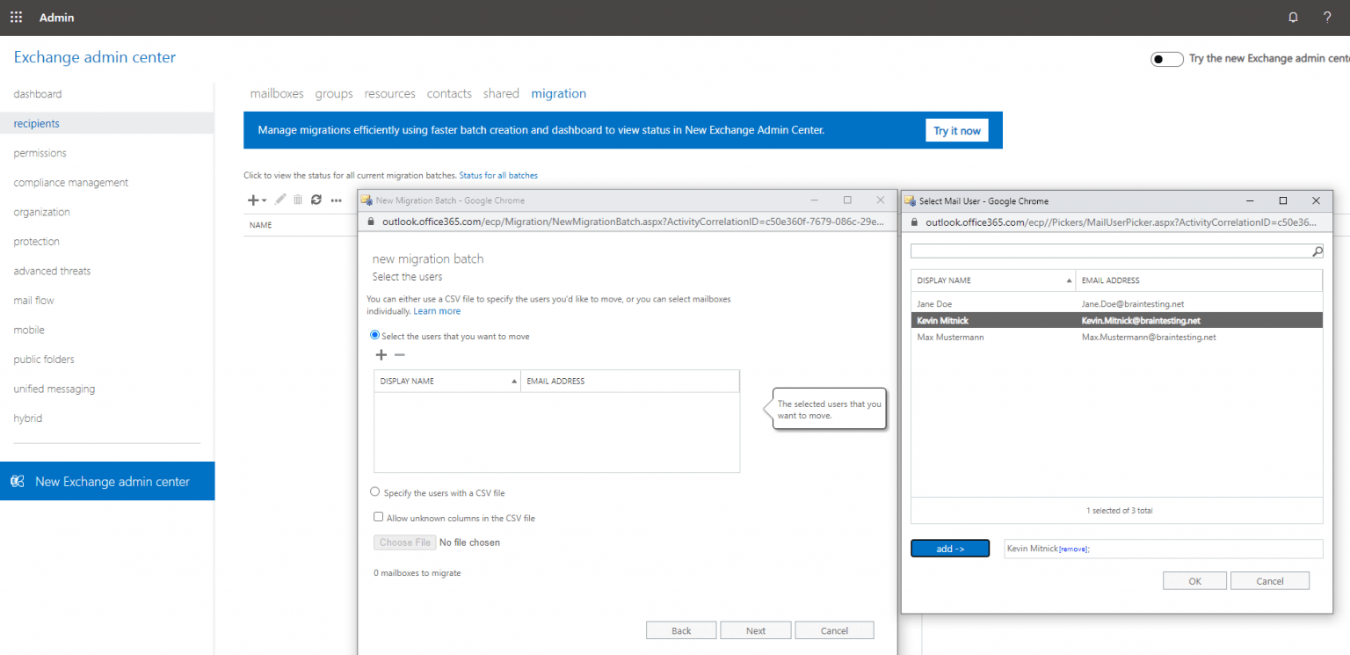
Task: Open the more options ellipsis icon
Action: (336, 200)
